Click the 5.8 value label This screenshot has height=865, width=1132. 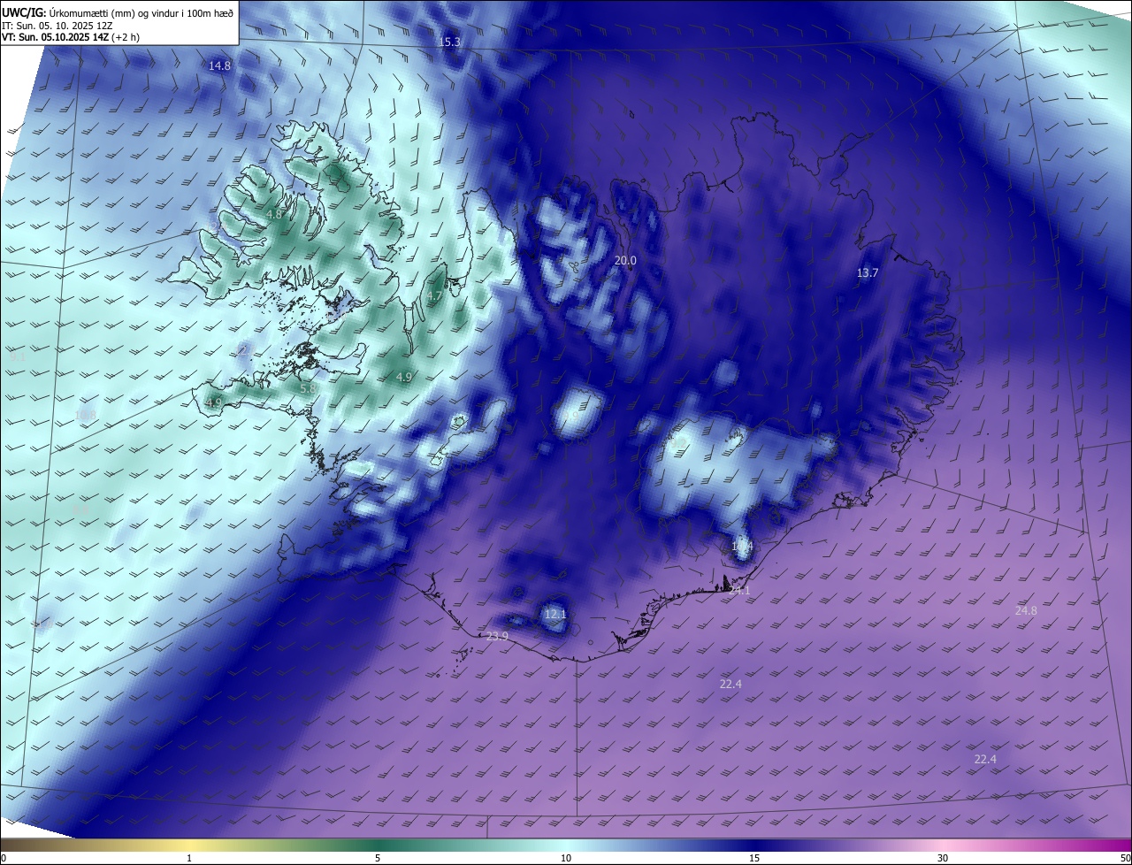click(x=308, y=388)
